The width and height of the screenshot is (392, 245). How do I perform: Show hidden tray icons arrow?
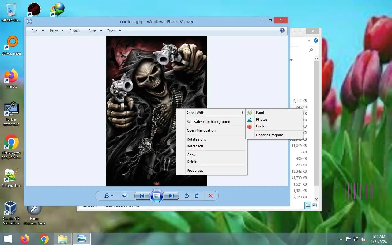click(341, 239)
